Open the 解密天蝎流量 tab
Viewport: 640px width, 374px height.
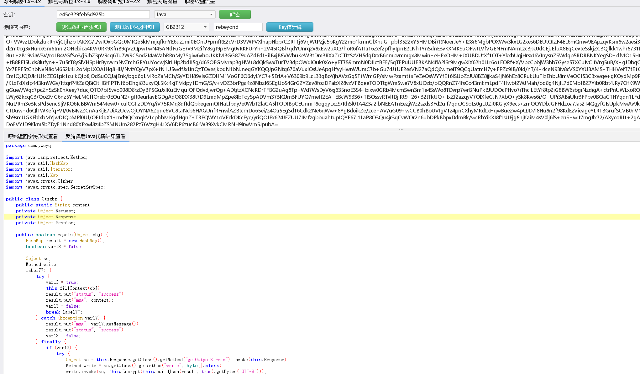(x=162, y=2)
